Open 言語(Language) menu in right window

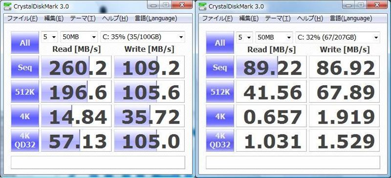pyautogui.click(x=351, y=18)
